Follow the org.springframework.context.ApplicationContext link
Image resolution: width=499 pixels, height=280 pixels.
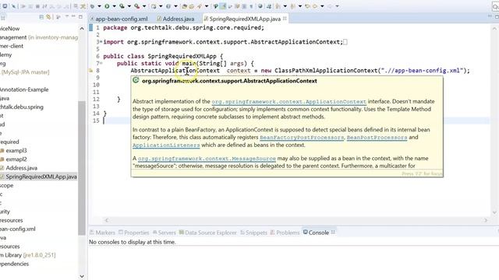[289, 102]
